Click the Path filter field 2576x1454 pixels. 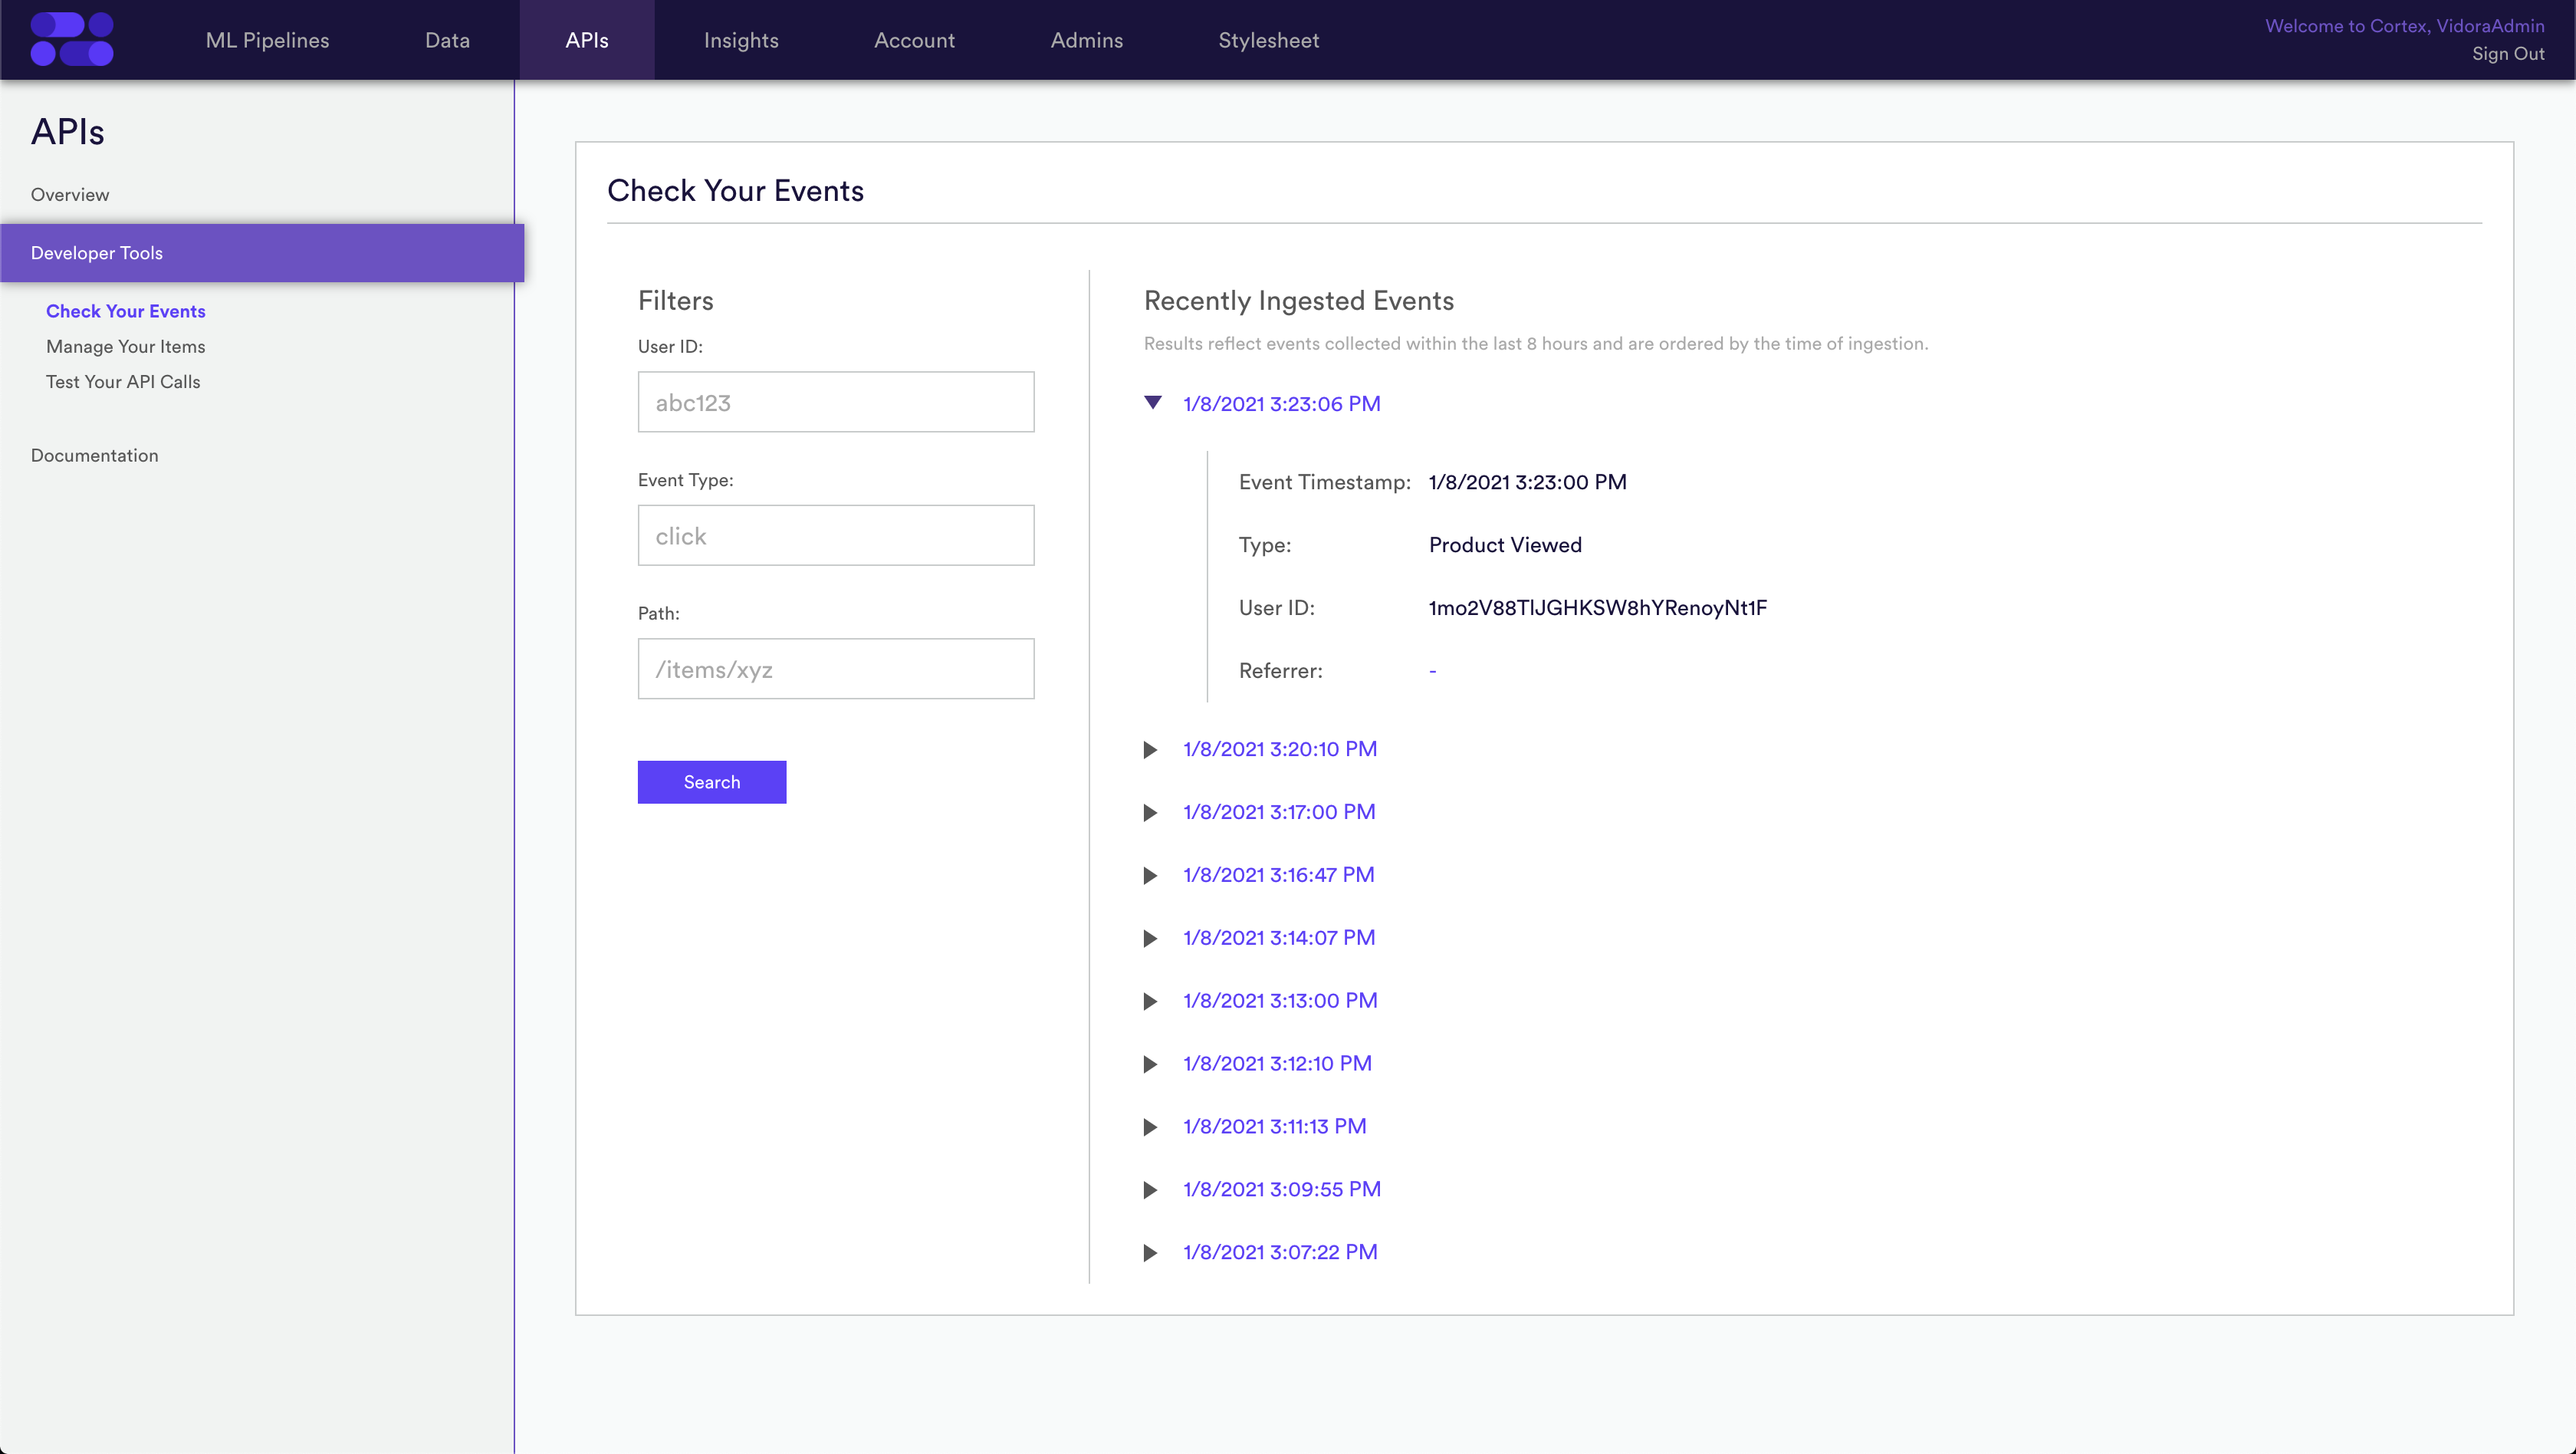pyautogui.click(x=836, y=669)
